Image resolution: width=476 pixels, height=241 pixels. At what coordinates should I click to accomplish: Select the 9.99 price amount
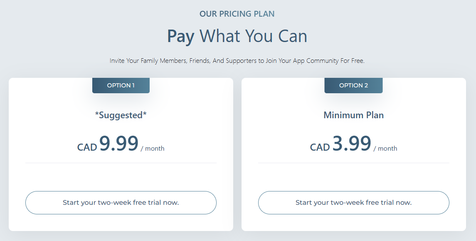[119, 143]
